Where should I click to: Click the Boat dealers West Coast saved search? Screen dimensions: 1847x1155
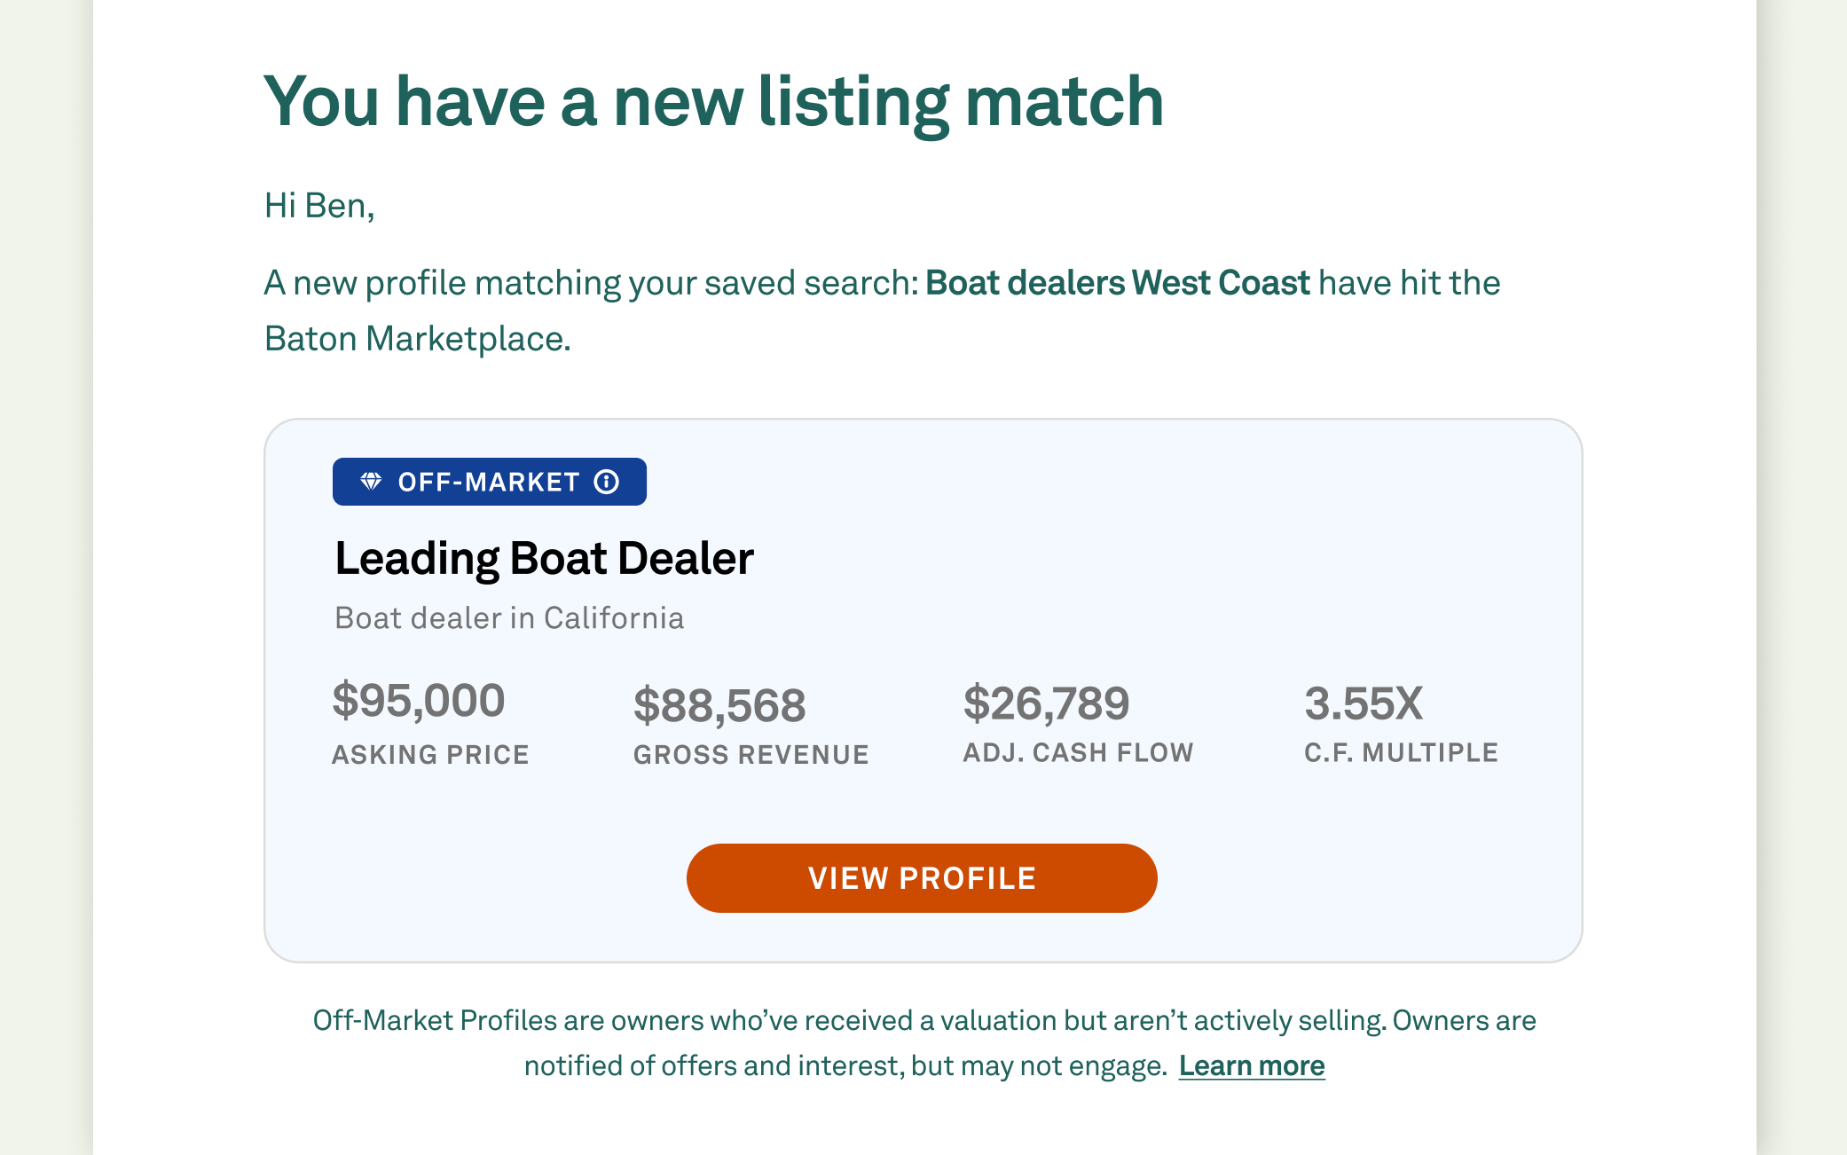pyautogui.click(x=1116, y=282)
